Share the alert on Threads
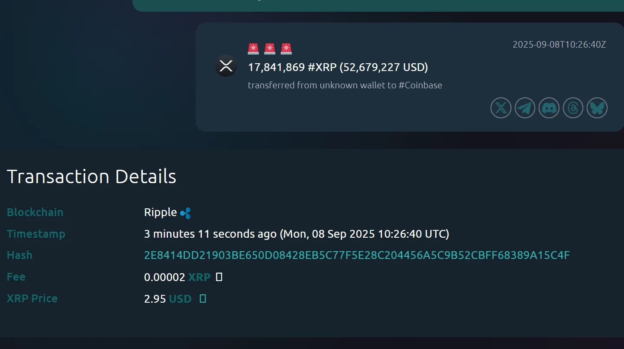 pos(573,108)
